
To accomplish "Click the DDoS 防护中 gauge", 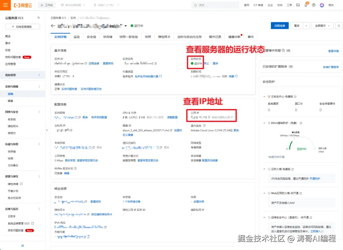I will (302, 144).
